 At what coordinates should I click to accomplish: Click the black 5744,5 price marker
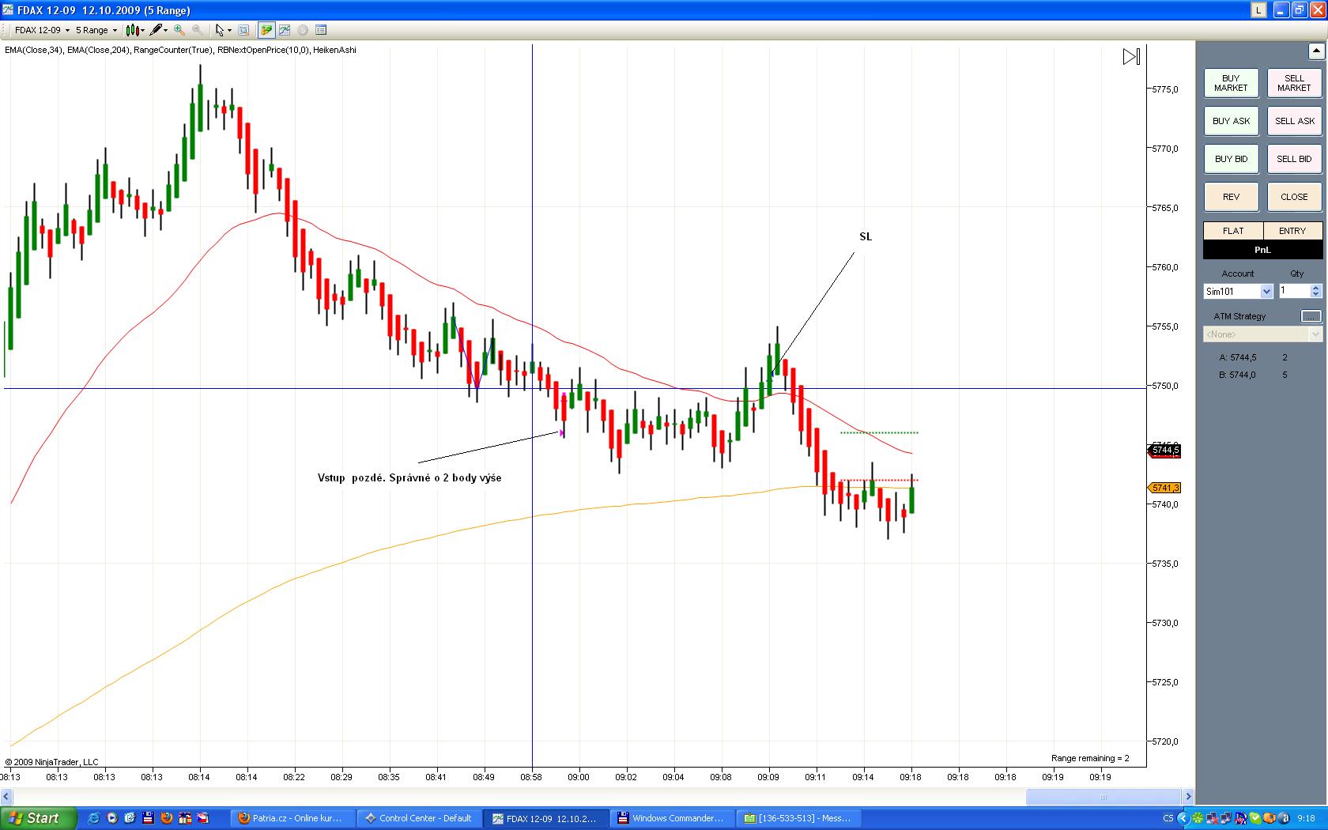1165,451
